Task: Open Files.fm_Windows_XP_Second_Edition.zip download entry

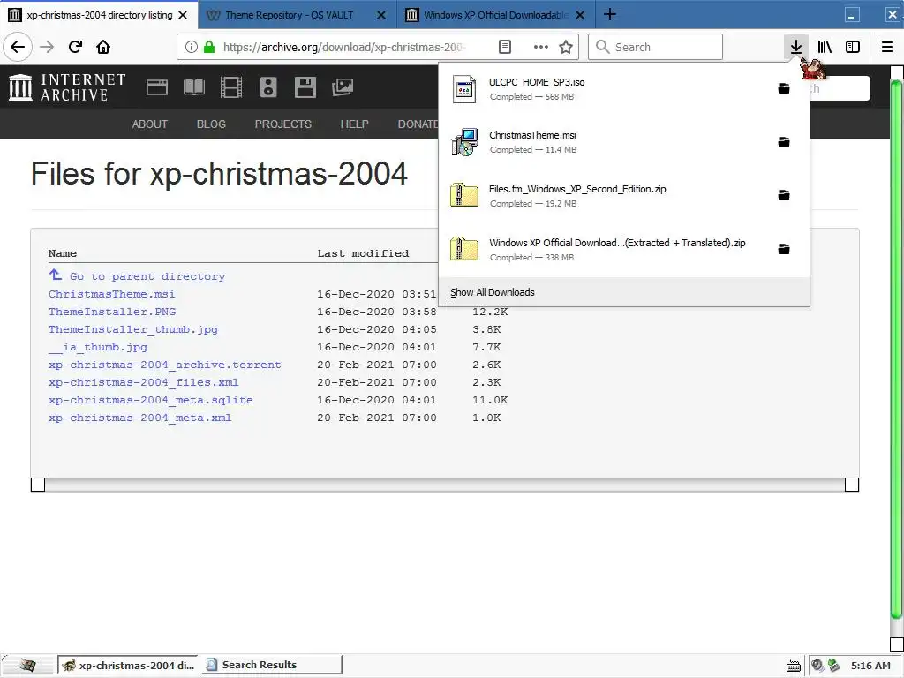Action: 606,195
